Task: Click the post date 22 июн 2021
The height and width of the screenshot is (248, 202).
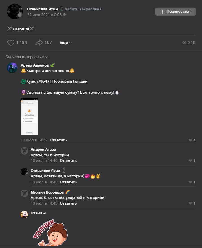Action: click(44, 15)
